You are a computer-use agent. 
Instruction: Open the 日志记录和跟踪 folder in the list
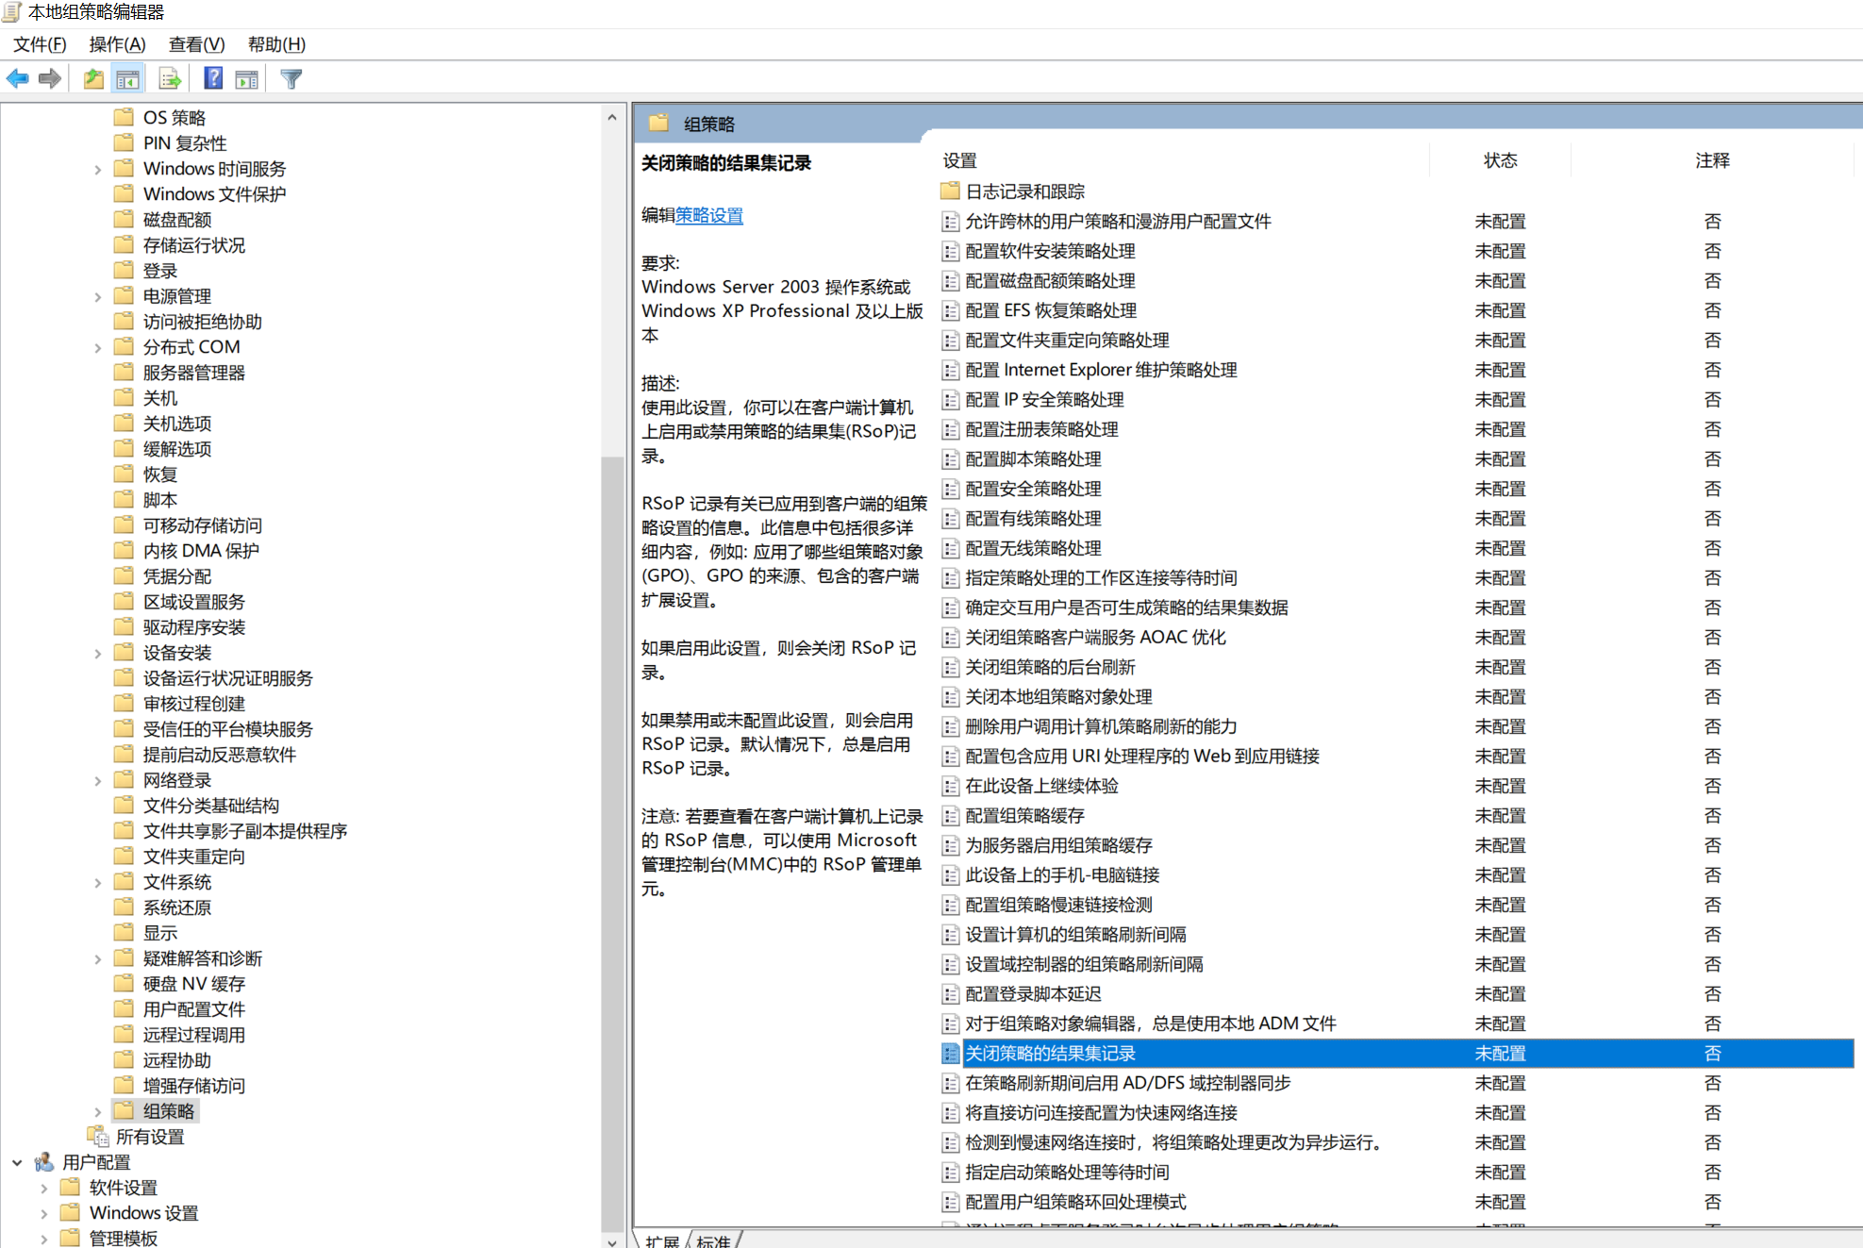[x=1024, y=191]
